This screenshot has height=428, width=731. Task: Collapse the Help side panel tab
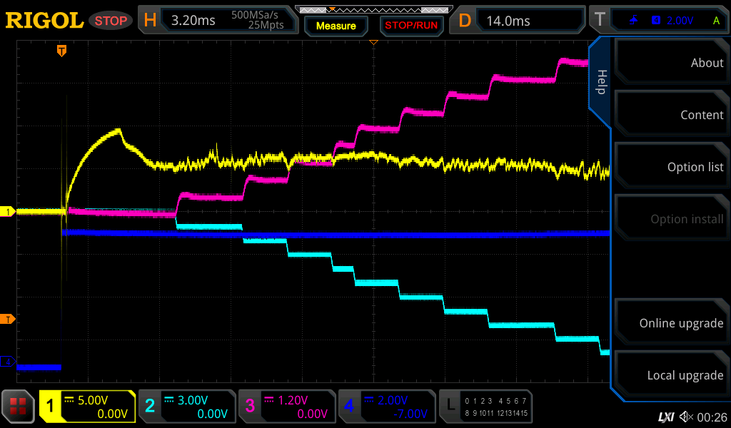click(600, 82)
